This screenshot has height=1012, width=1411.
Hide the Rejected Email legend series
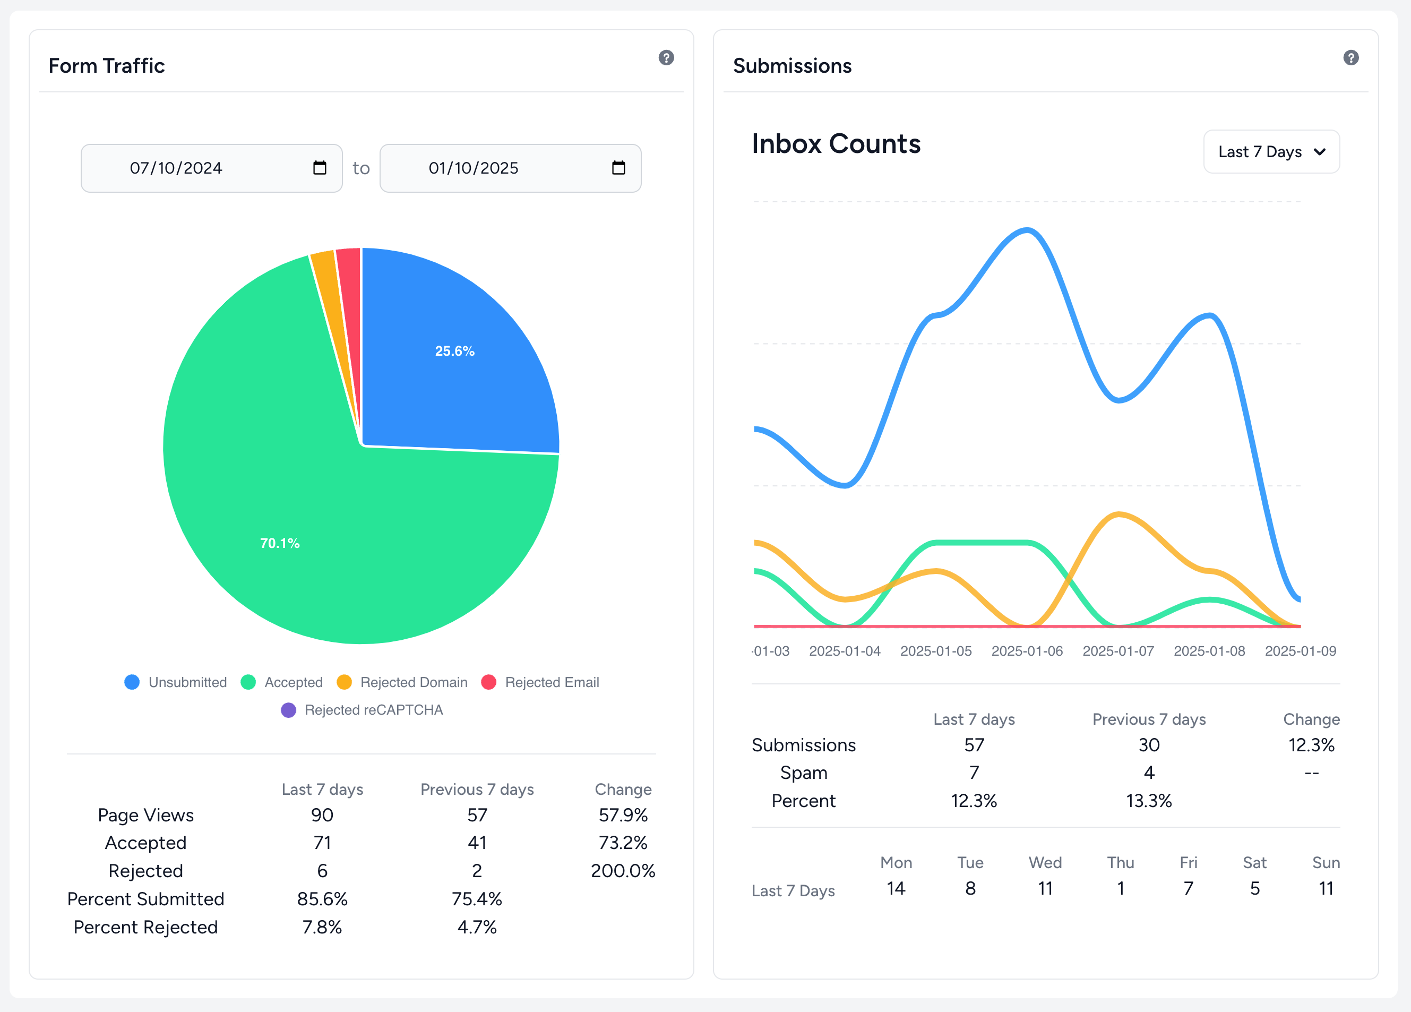[x=540, y=682]
